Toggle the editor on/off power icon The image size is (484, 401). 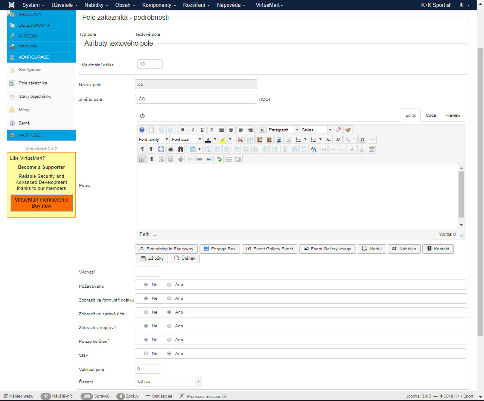pyautogui.click(x=142, y=116)
